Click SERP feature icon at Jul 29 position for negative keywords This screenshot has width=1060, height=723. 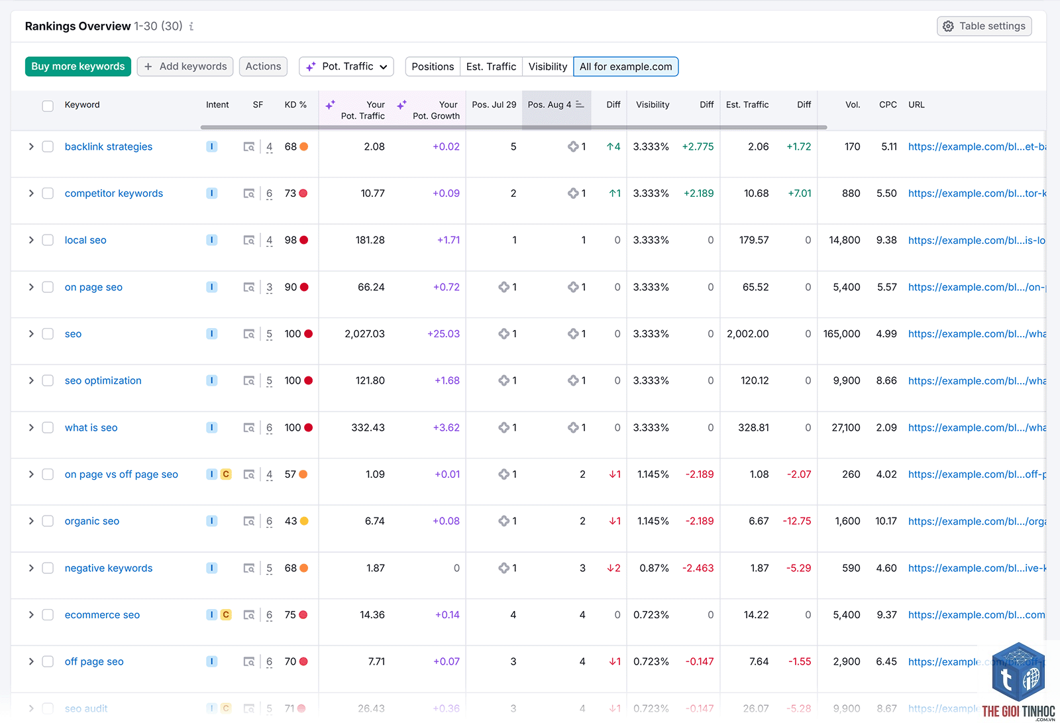point(504,568)
